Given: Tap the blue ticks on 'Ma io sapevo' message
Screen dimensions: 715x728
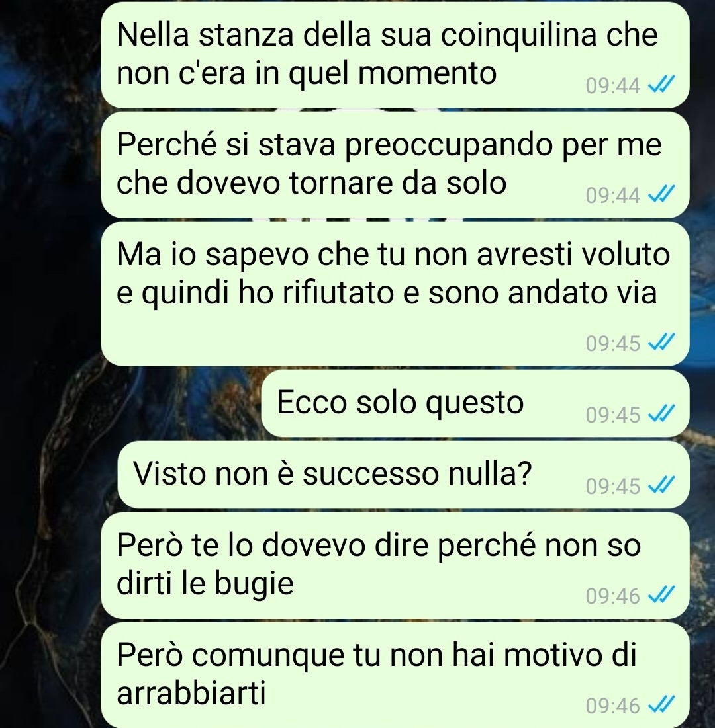Looking at the screenshot, I should [x=661, y=343].
